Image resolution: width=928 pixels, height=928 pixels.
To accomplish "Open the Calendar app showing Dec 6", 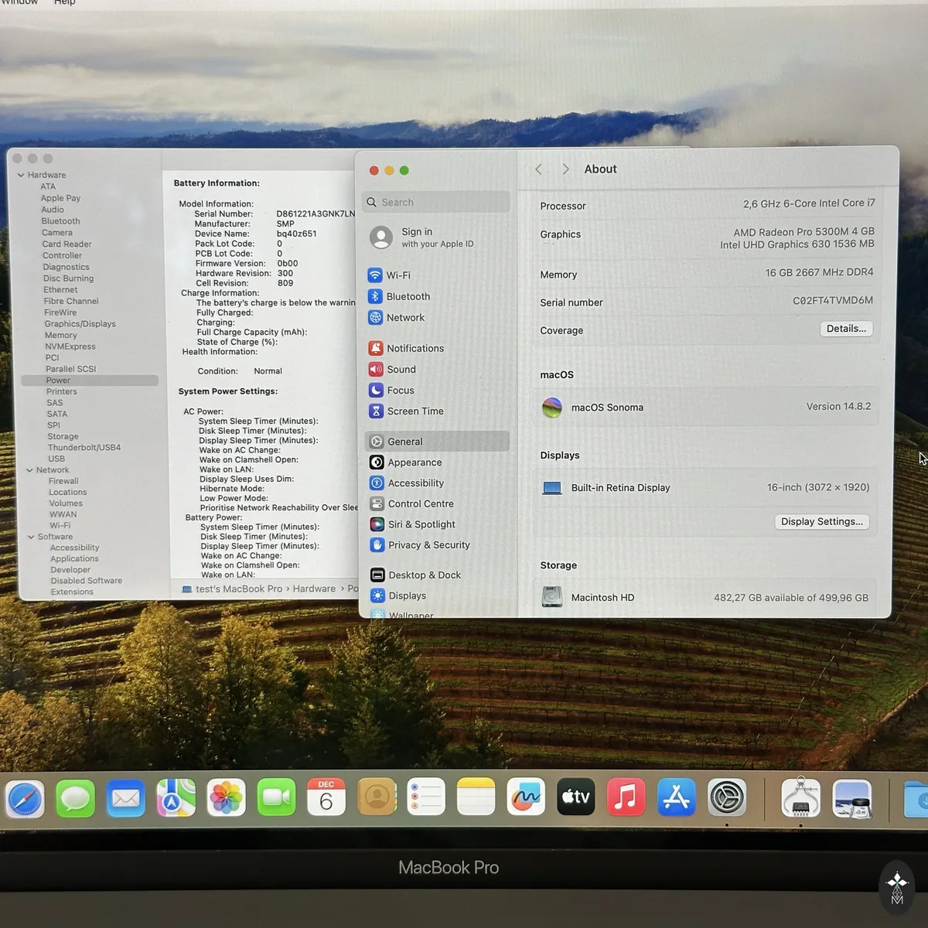I will point(326,797).
